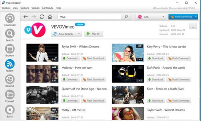
Task: Download Queens of the Stone Age video
Action: (x=70, y=101)
